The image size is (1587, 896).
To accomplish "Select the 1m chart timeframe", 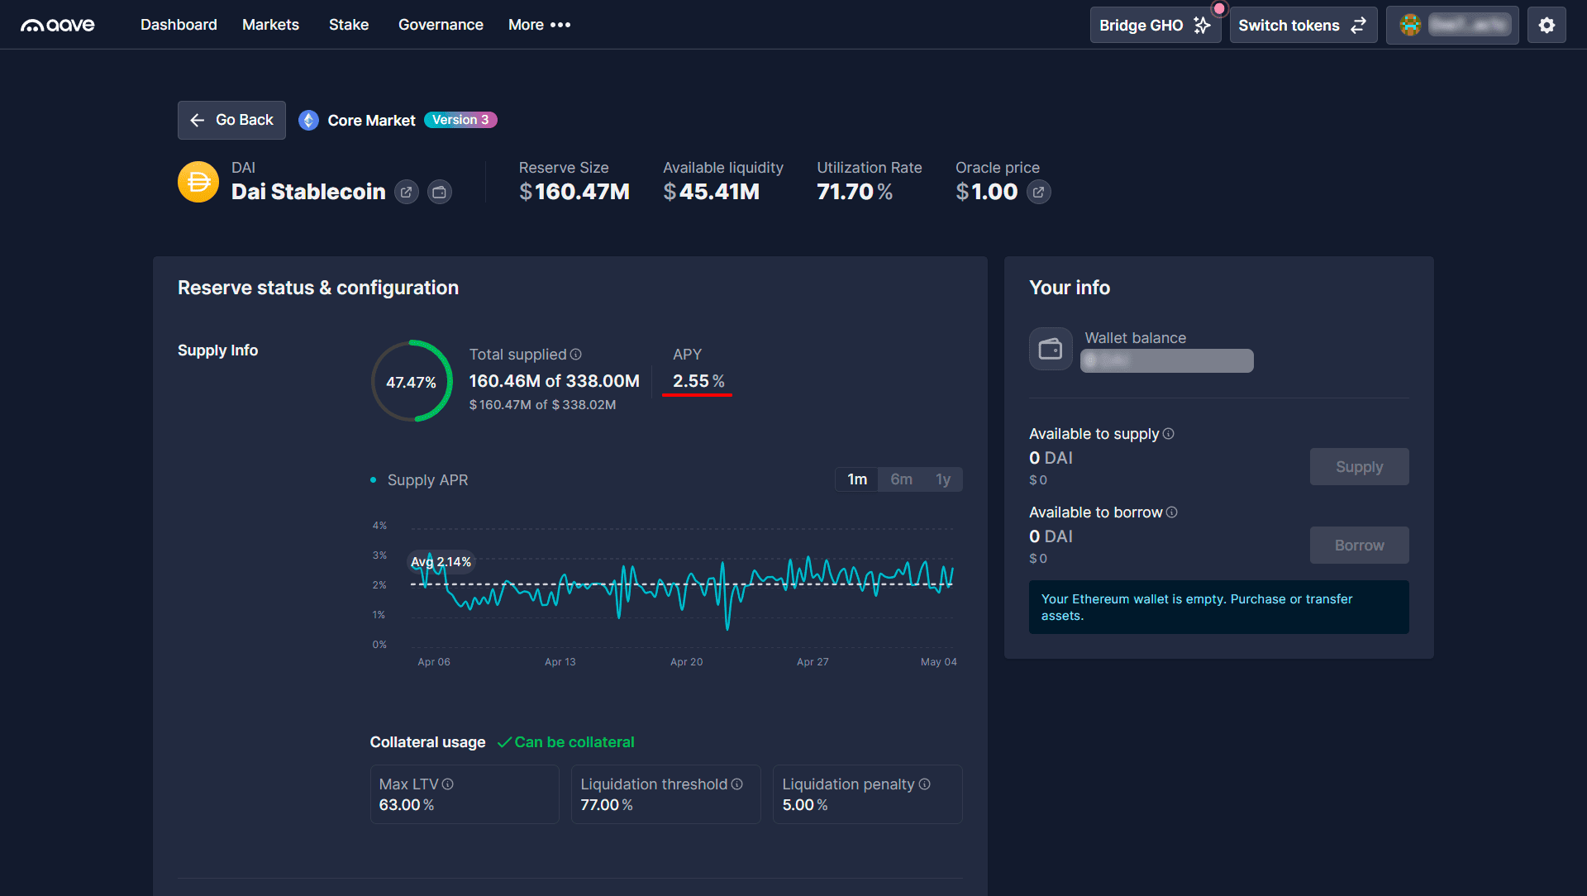I will [857, 479].
